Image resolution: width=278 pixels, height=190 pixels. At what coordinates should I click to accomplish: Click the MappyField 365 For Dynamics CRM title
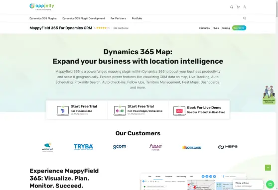pos(61,28)
